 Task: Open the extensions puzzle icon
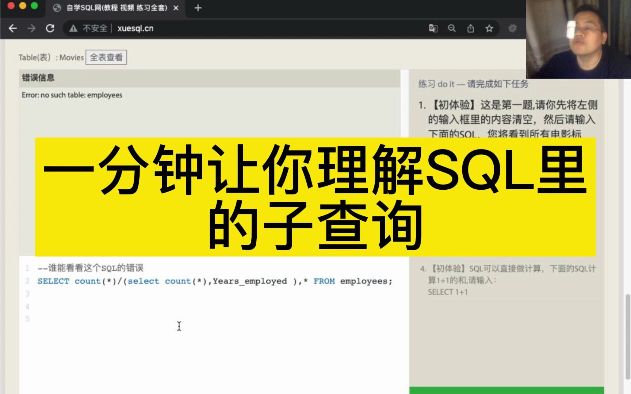(513, 28)
